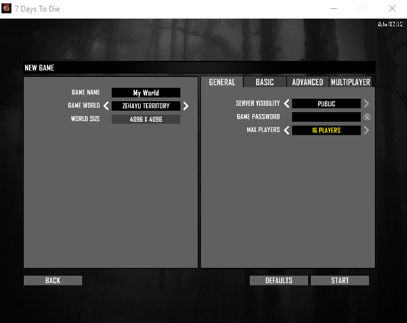
Task: Switch server visibility using left arrow
Action: (x=286, y=104)
